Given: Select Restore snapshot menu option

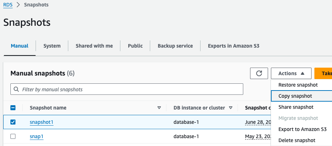Looking at the screenshot, I should [298, 85].
